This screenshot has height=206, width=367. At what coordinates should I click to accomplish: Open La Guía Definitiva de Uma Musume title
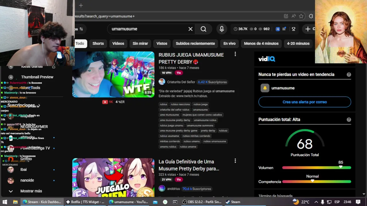[189, 165]
